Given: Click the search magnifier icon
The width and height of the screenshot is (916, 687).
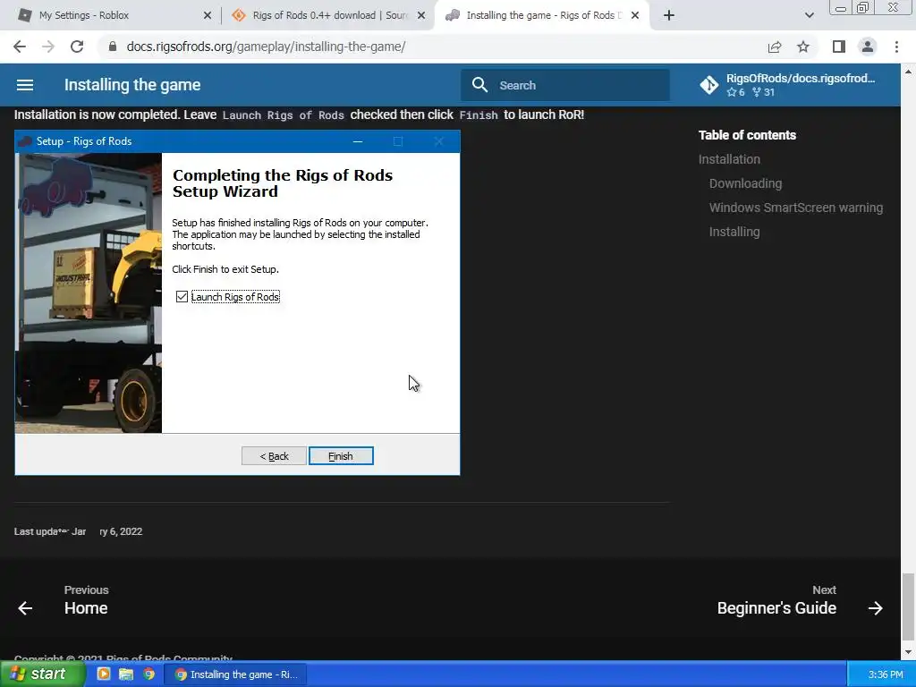Looking at the screenshot, I should [x=479, y=85].
